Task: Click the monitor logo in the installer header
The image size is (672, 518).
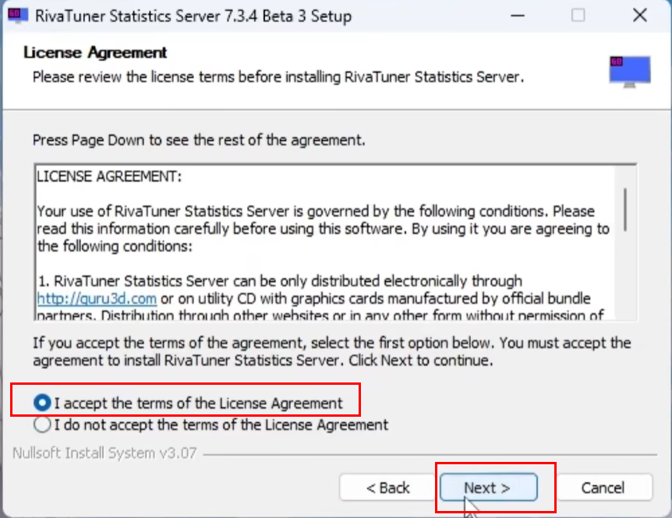Action: (629, 71)
